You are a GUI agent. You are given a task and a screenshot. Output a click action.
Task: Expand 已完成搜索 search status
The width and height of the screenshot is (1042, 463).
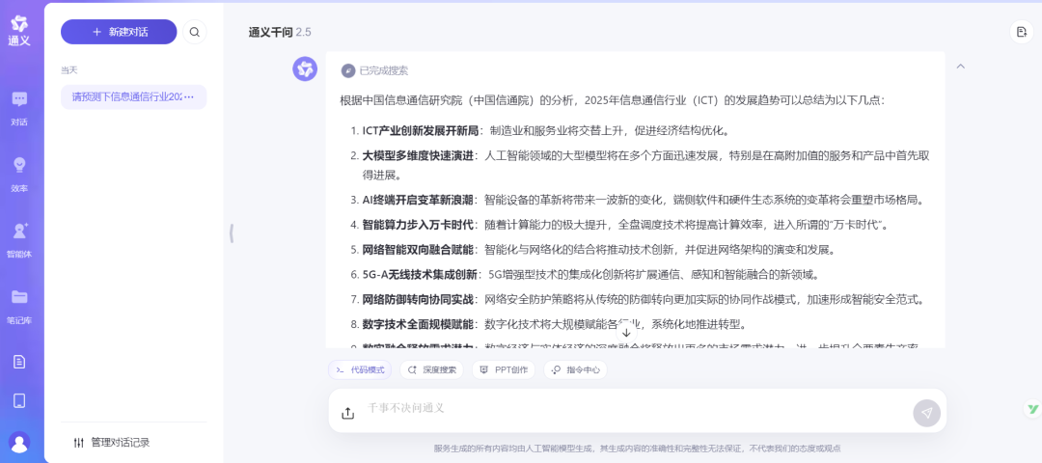(x=374, y=71)
